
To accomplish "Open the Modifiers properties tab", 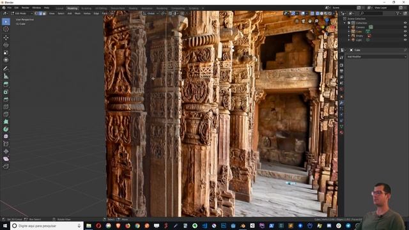I will [341, 103].
